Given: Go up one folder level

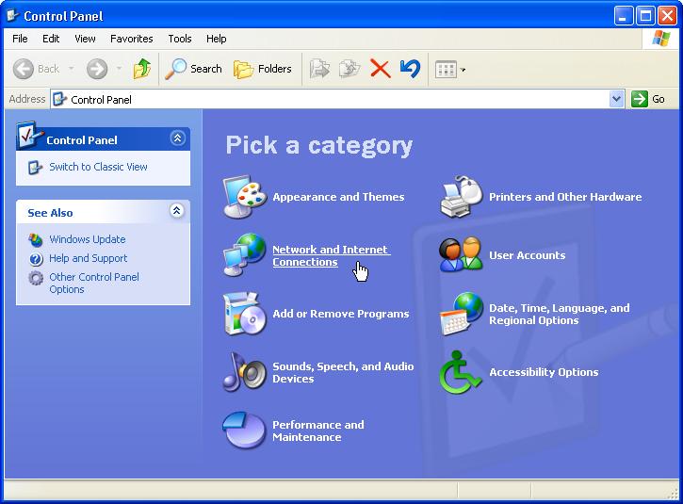Looking at the screenshot, I should tap(142, 69).
